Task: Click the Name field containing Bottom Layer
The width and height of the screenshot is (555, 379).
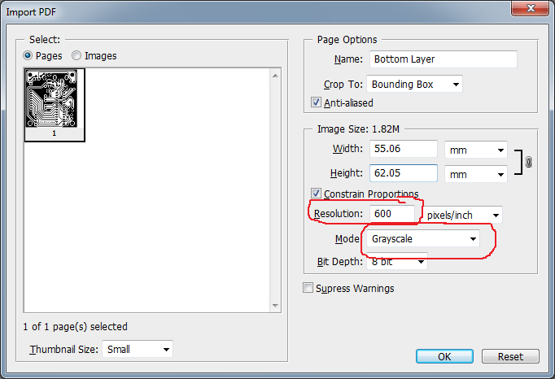Action: click(x=444, y=59)
